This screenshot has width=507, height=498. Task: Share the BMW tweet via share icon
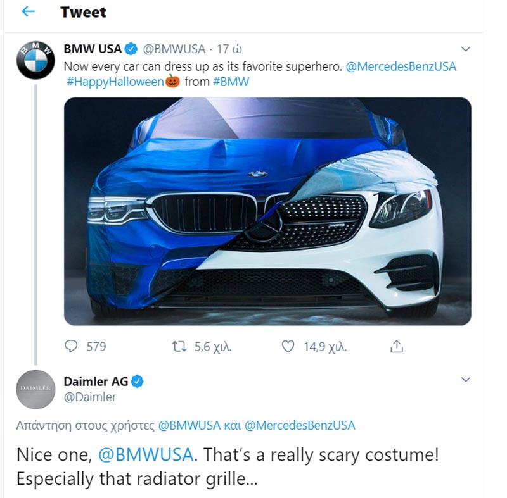click(397, 346)
